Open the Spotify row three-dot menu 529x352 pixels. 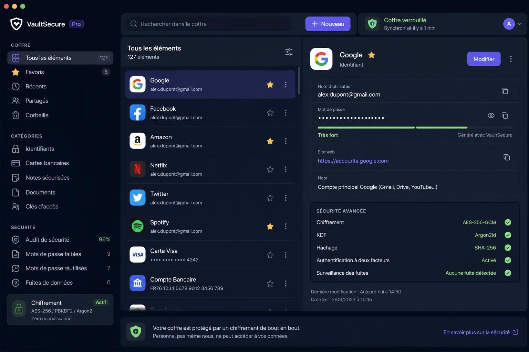click(286, 227)
